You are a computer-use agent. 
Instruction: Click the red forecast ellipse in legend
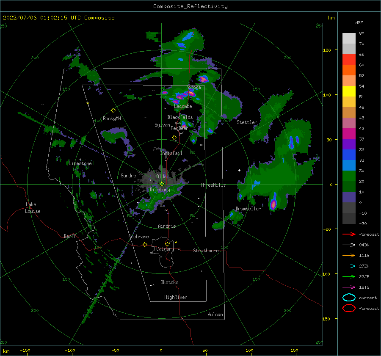click(x=349, y=308)
